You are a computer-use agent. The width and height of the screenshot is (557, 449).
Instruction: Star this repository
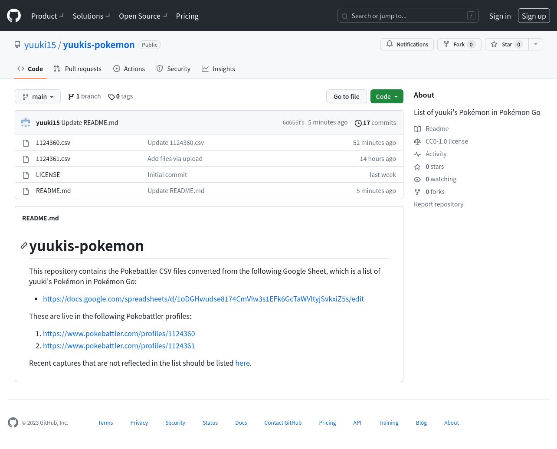point(507,44)
